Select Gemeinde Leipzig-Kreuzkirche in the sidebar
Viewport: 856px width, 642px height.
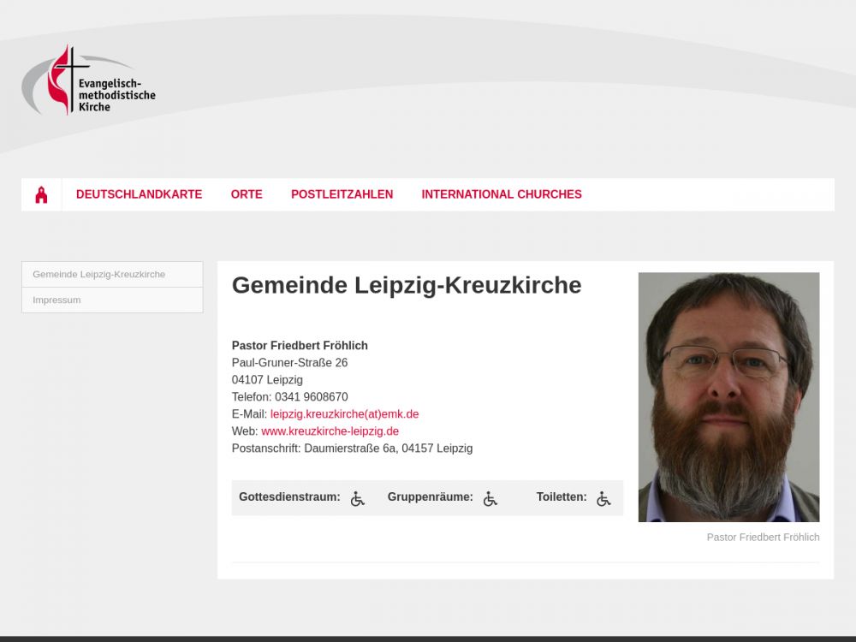click(112, 274)
